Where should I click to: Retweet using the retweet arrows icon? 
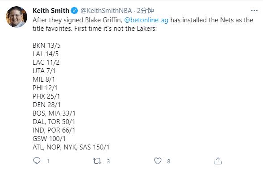click(97, 161)
